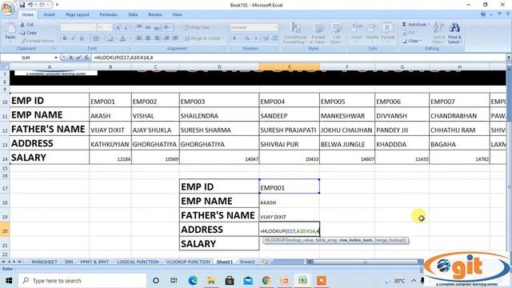Switch to the MARKSHEET sheet tab
The width and height of the screenshot is (512, 288).
45,262
